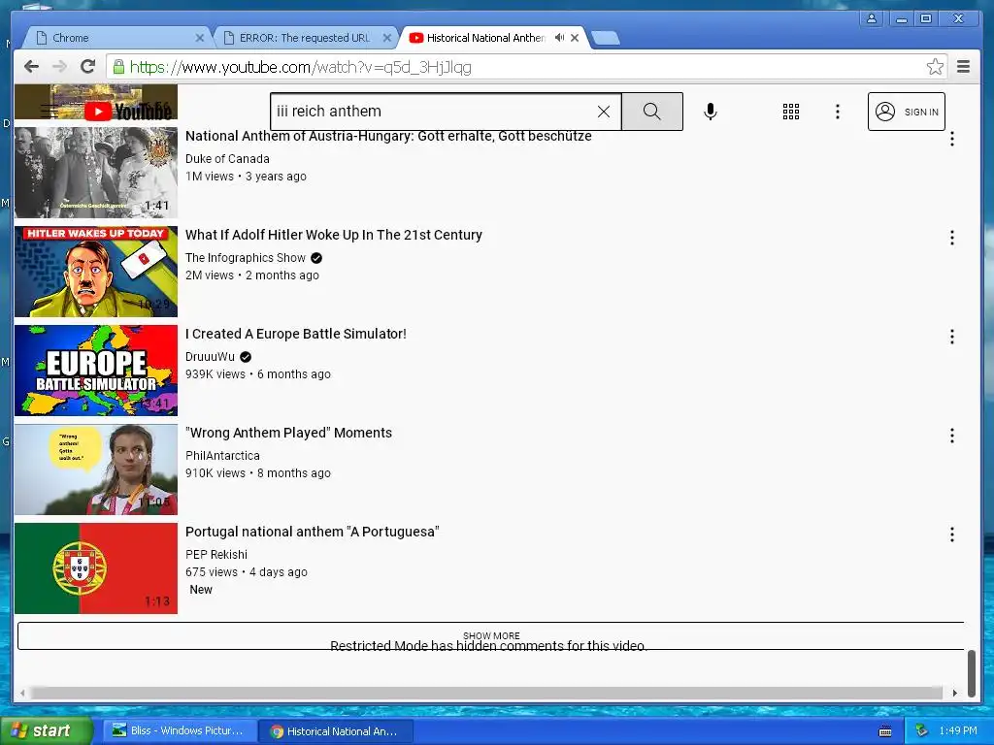Clear the search box with the X
The height and width of the screenshot is (745, 994).
click(x=604, y=112)
